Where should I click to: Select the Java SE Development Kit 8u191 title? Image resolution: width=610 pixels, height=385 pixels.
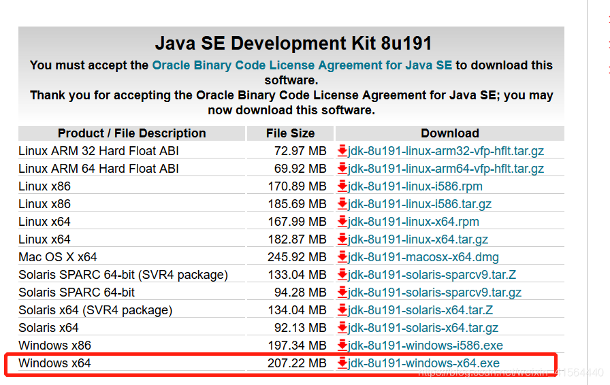tap(293, 43)
